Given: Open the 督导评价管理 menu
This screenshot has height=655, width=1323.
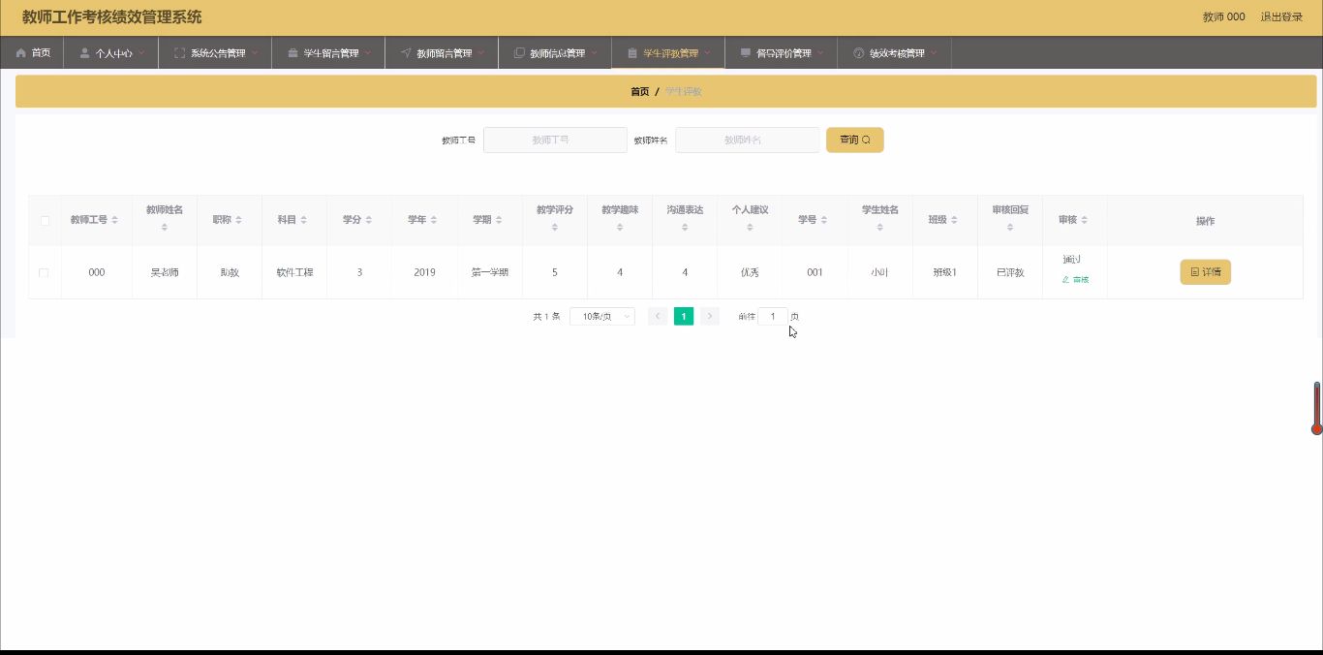Looking at the screenshot, I should 782,53.
